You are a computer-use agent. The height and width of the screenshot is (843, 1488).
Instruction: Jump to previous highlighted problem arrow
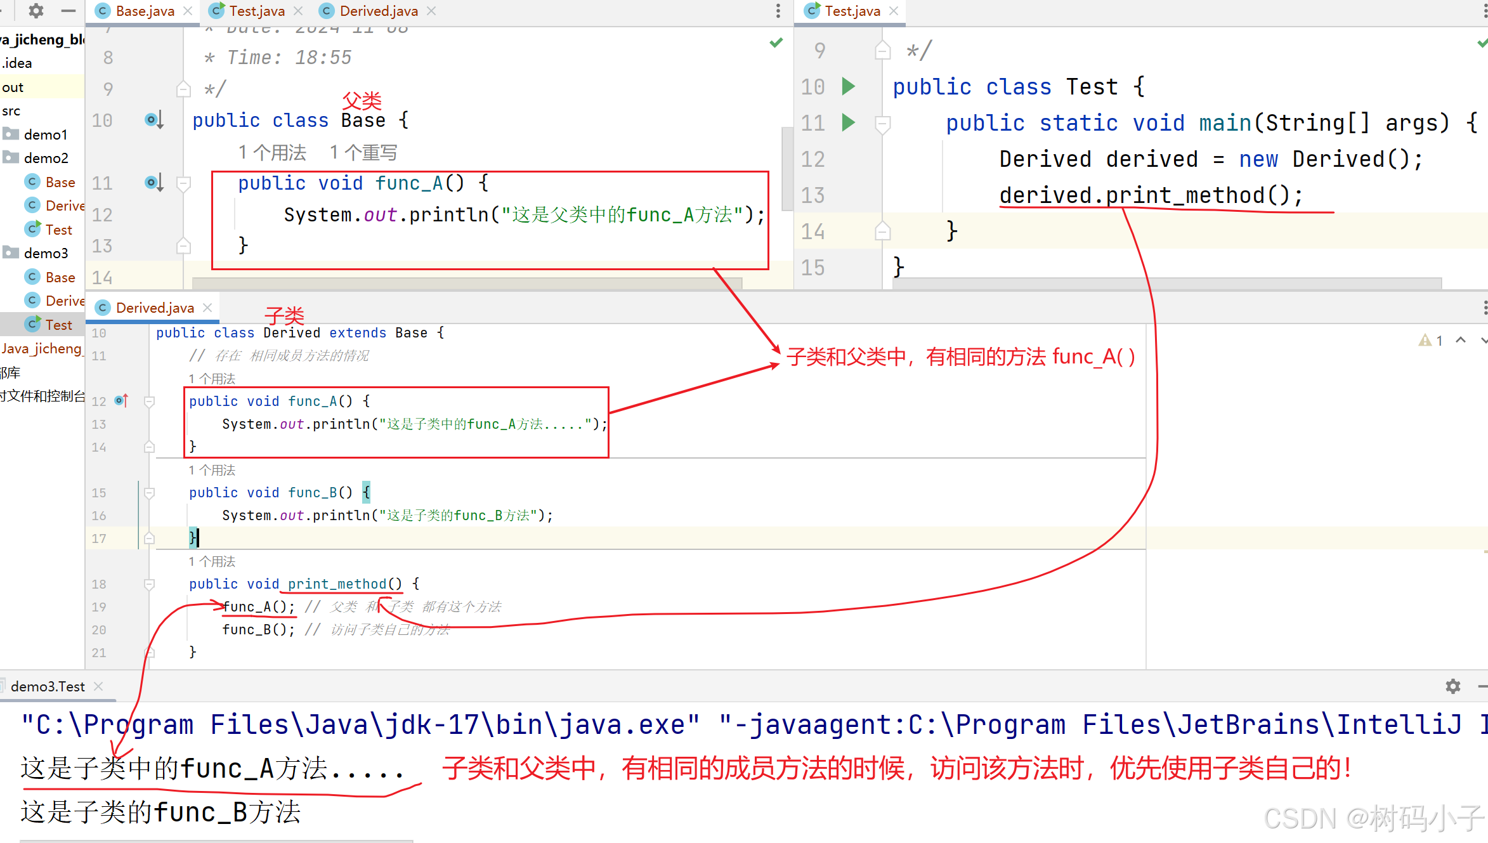1461,341
